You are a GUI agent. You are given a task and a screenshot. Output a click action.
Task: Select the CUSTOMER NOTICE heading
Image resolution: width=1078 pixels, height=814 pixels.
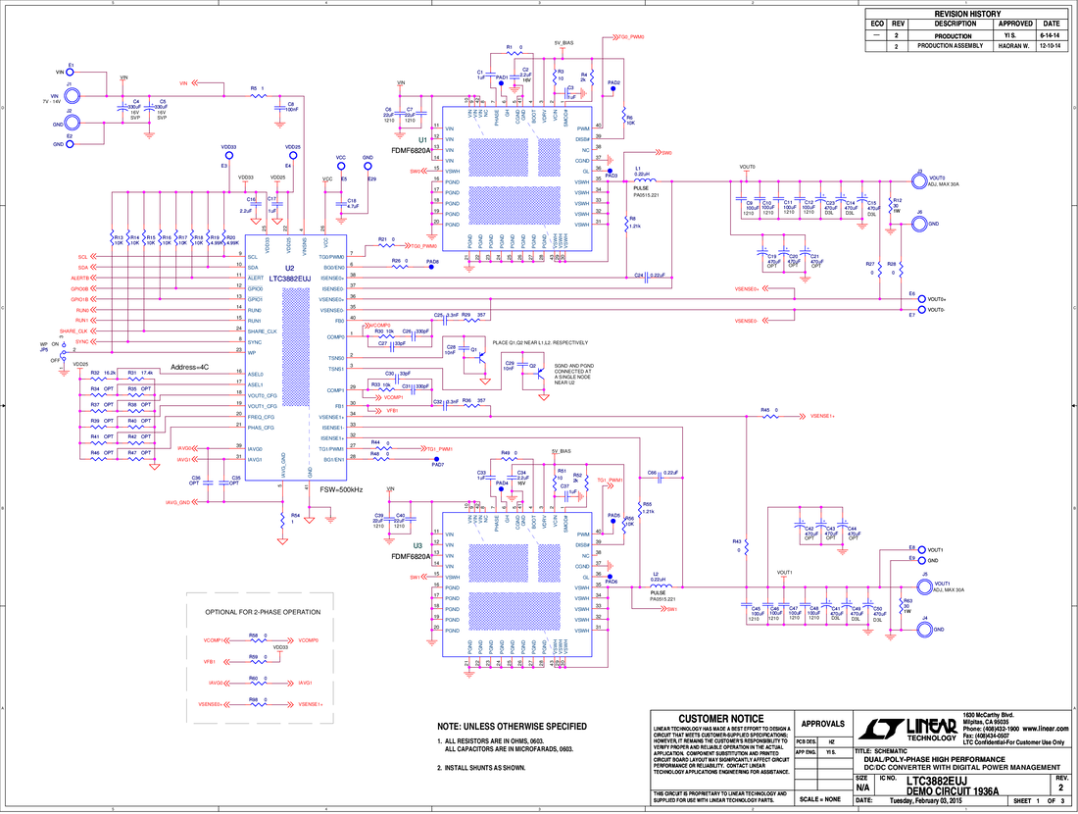coord(721,718)
